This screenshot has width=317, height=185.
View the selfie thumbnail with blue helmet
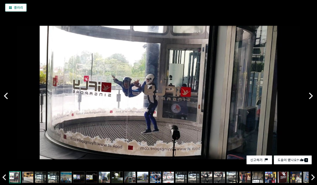point(270,177)
